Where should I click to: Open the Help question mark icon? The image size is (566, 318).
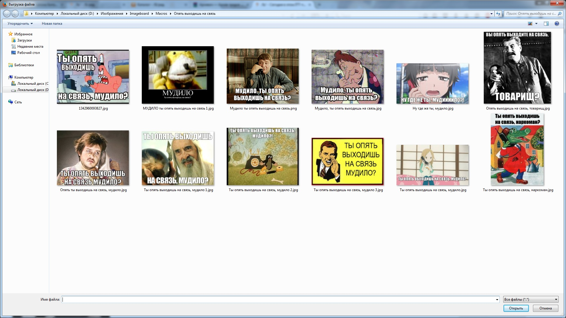tap(557, 24)
